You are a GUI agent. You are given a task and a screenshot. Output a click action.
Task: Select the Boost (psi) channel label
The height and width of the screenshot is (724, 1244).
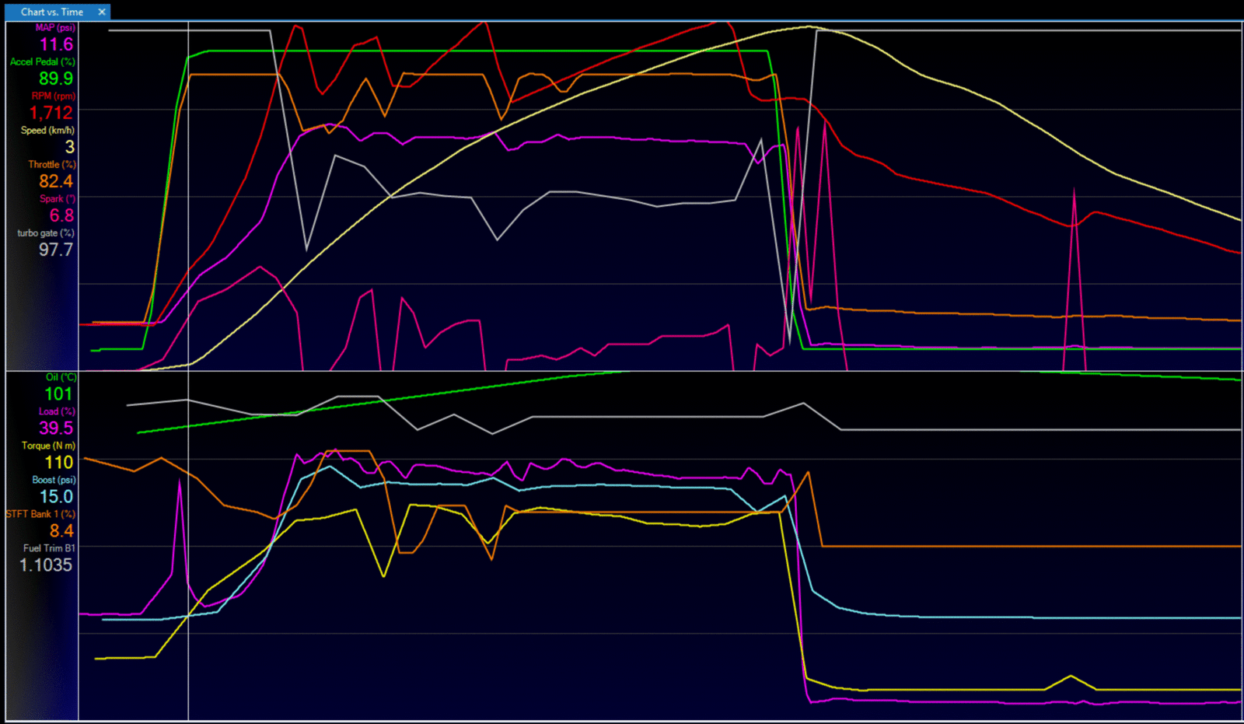54,480
